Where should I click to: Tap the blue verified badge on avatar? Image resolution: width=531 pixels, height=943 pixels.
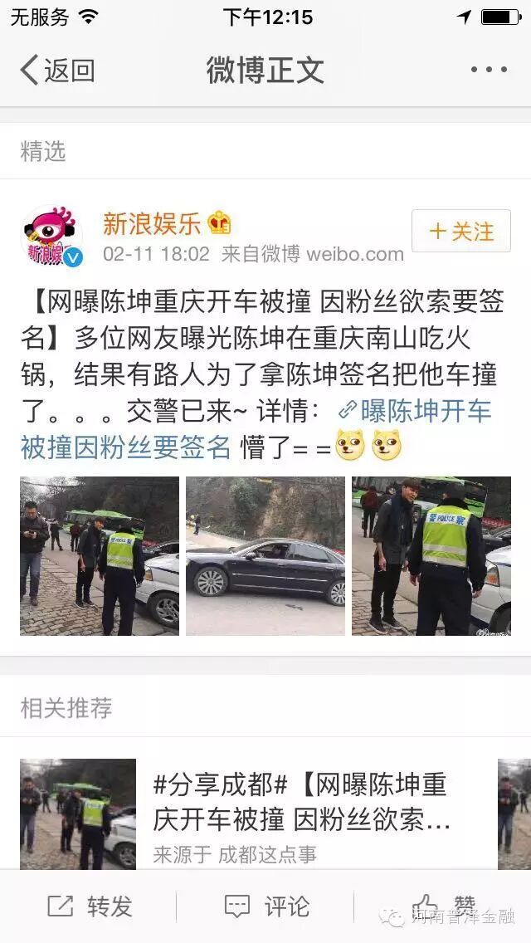click(x=73, y=258)
